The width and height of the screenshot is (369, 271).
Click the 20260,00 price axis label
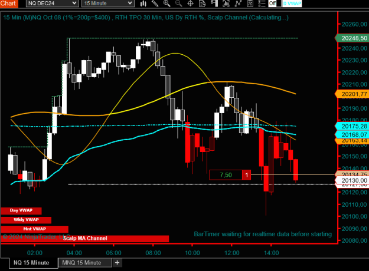354,24
